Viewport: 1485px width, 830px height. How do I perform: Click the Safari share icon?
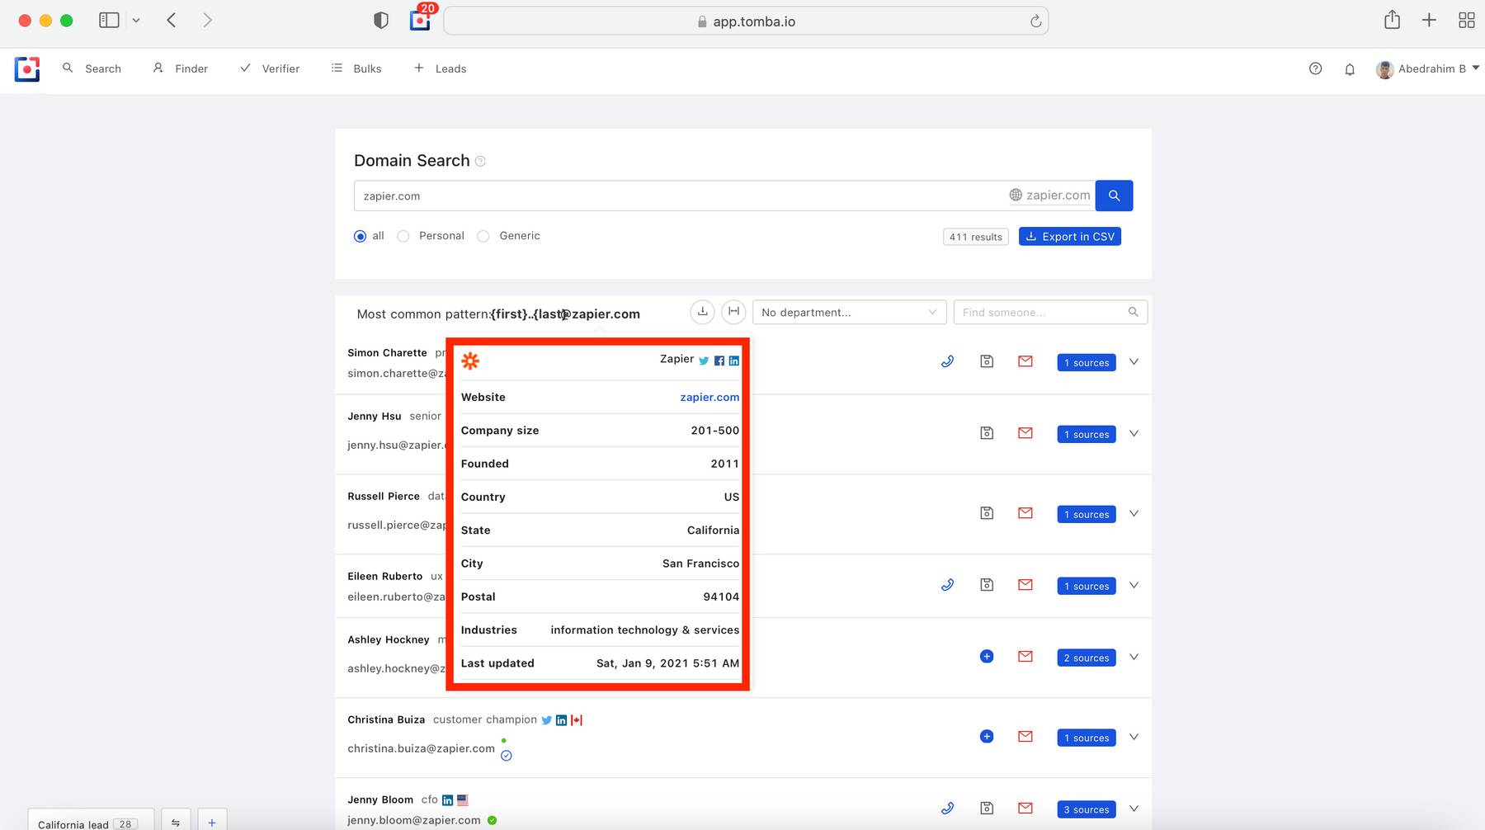click(1392, 20)
